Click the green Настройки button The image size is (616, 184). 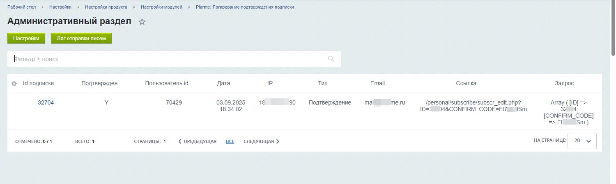26,39
